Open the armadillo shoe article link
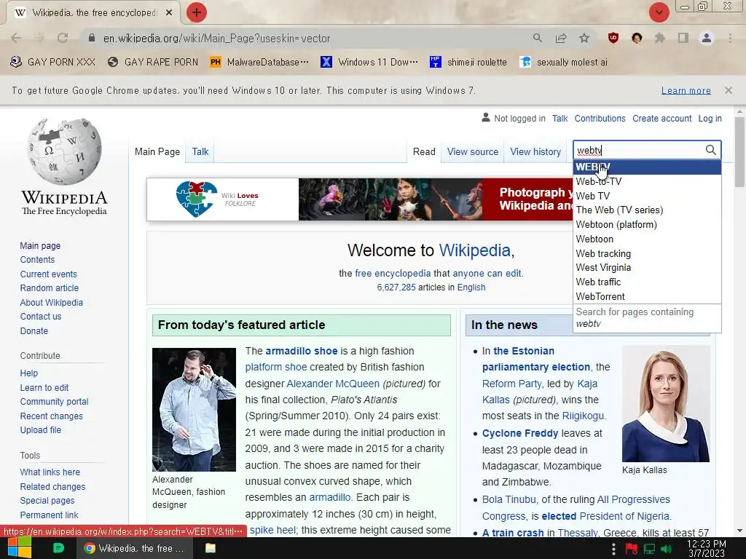The height and width of the screenshot is (559, 746). (x=301, y=351)
